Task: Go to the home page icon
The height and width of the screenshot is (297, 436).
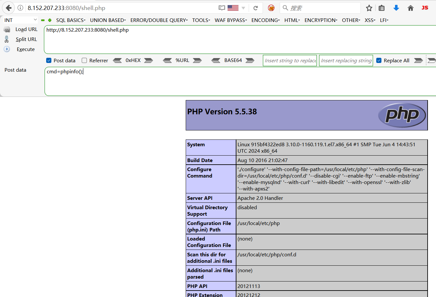Action: (410, 8)
